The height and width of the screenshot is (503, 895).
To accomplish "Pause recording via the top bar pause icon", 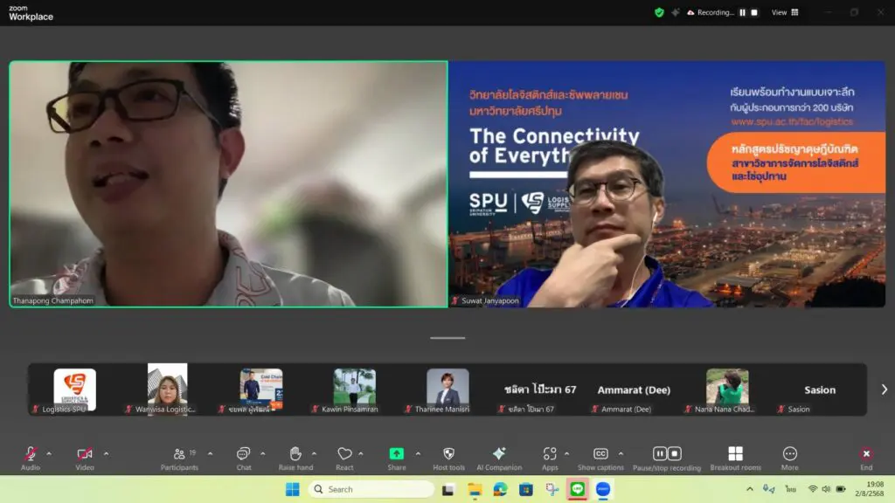I will [x=743, y=12].
